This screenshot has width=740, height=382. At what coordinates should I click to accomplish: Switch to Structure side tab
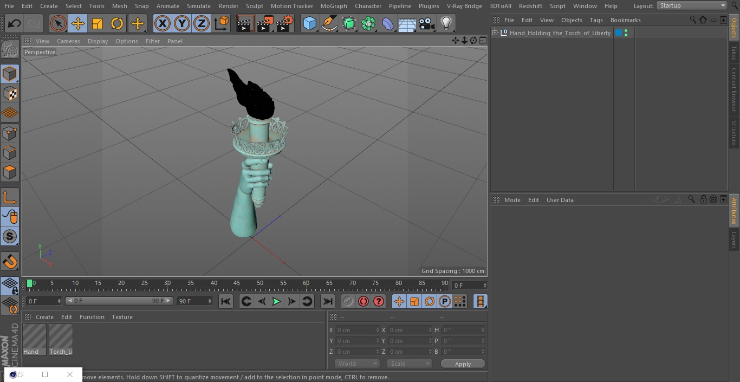[x=734, y=133]
